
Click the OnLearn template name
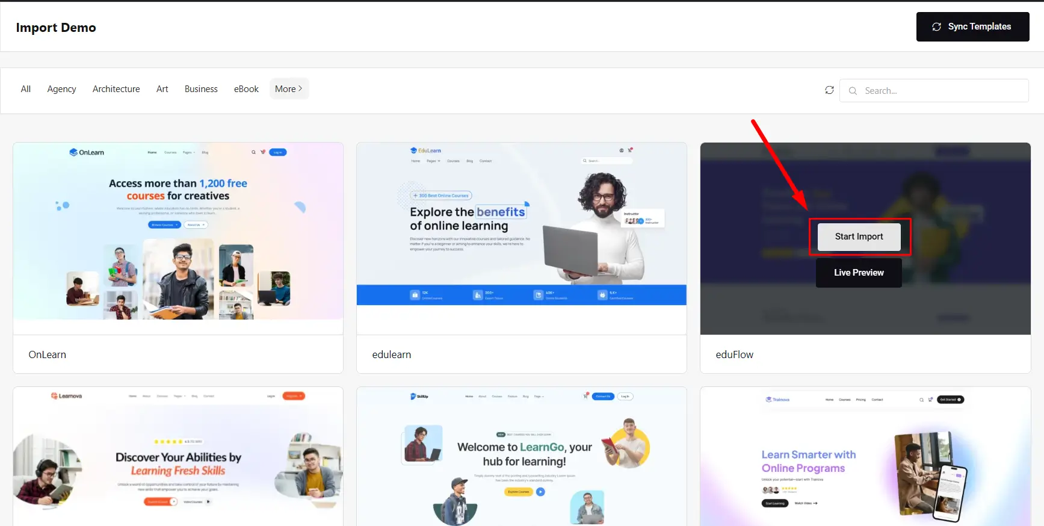48,354
